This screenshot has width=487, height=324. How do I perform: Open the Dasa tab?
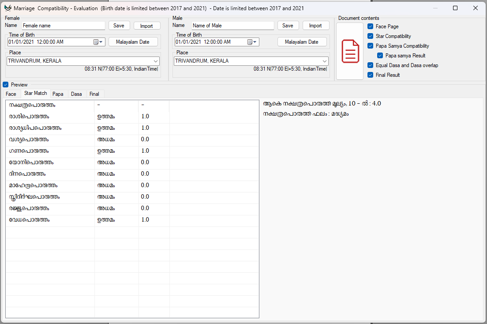click(76, 94)
